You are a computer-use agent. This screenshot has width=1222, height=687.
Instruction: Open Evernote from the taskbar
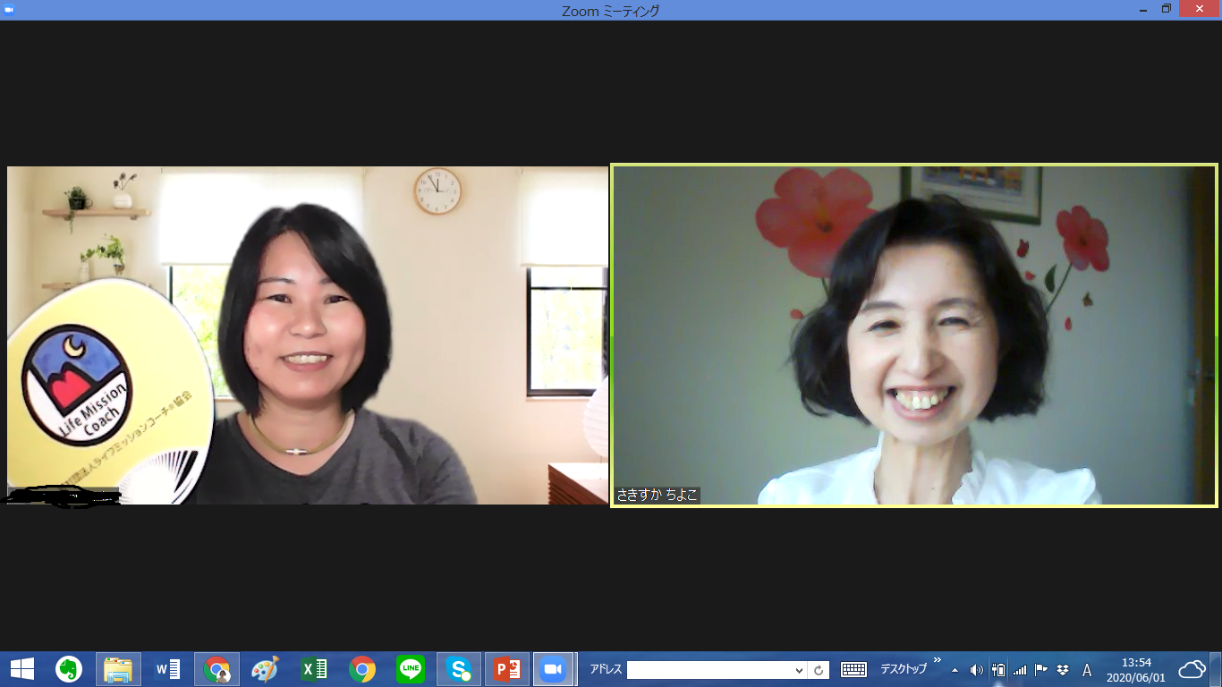[69, 669]
